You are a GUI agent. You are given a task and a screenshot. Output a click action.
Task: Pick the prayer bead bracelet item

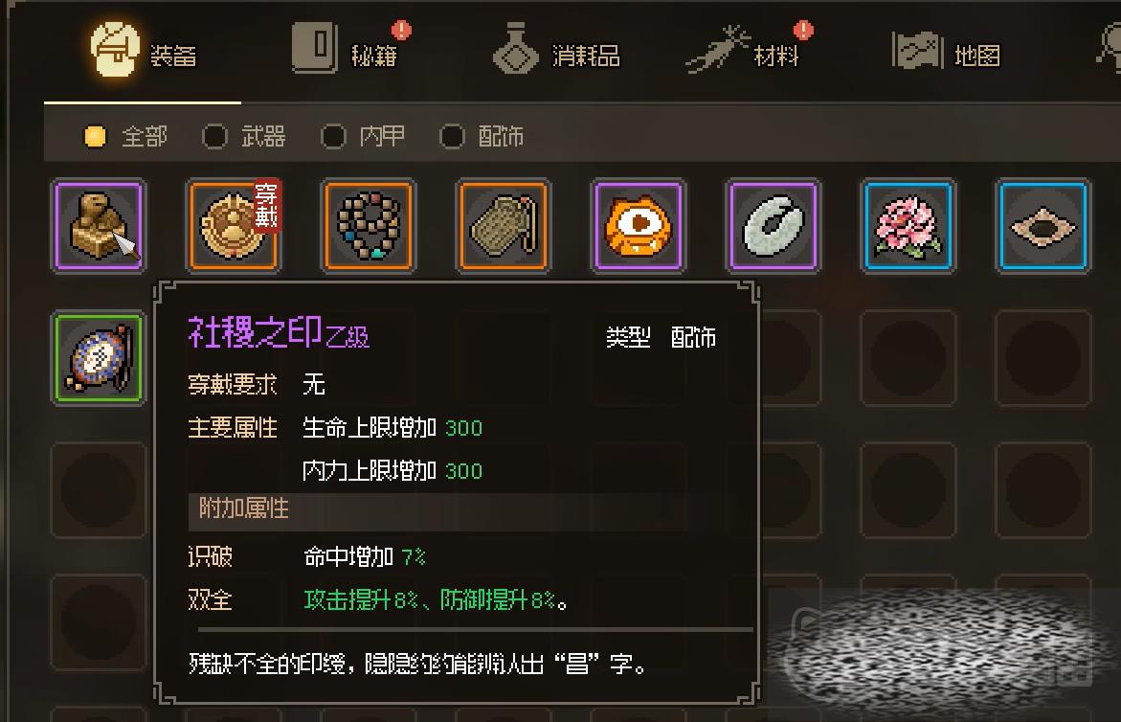(x=369, y=226)
